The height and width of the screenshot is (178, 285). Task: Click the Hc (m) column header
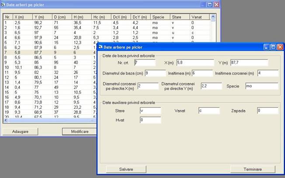point(101,17)
